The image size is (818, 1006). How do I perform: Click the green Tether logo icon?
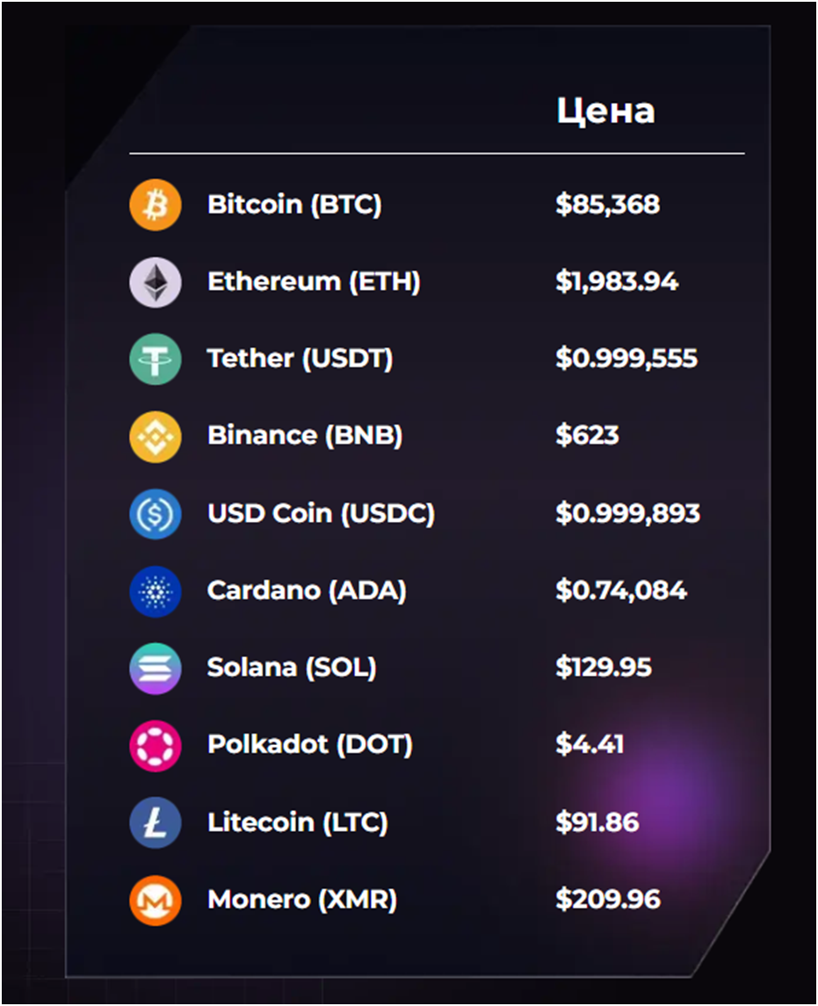[x=156, y=359]
